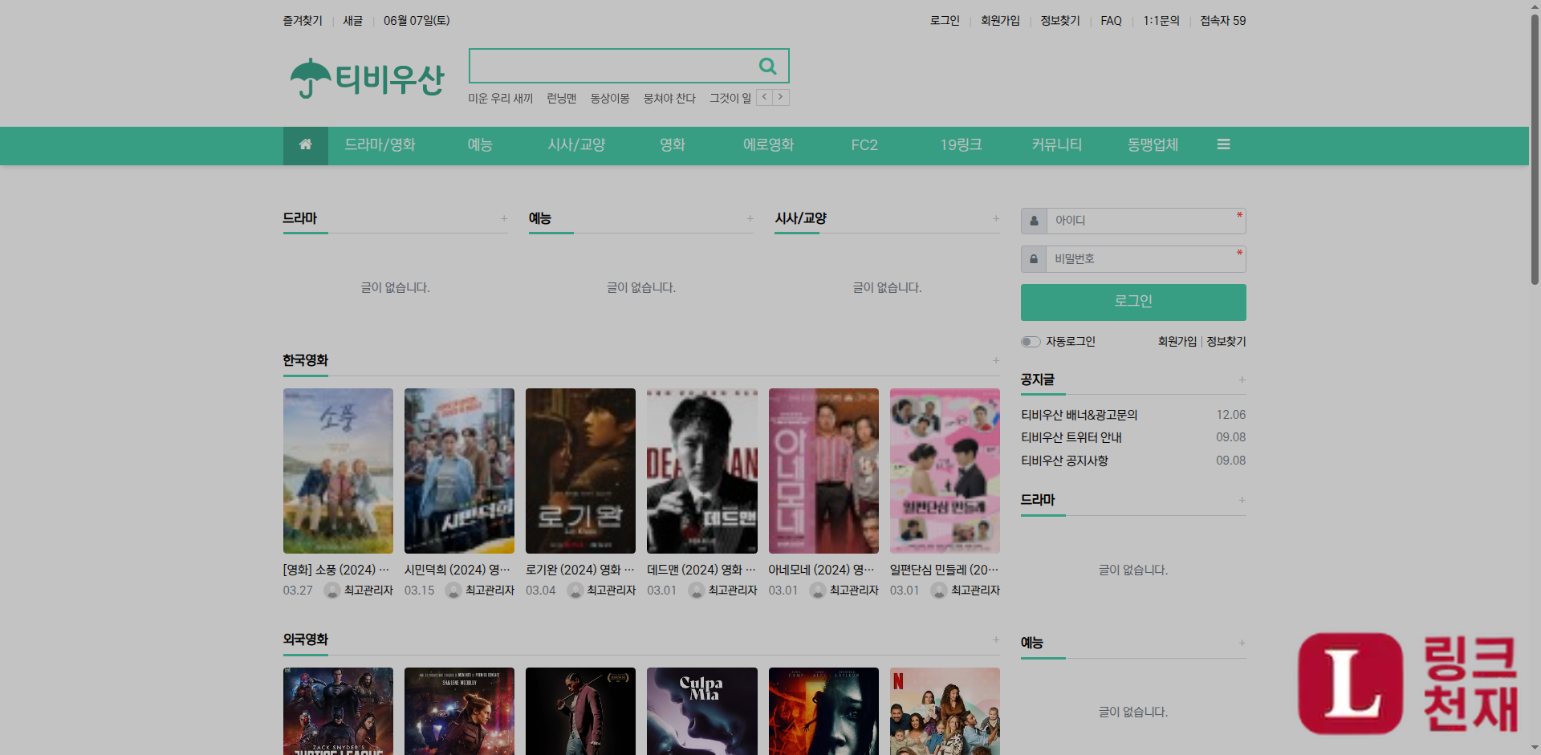This screenshot has width=1541, height=755.
Task: Click 접속자 59 link
Action: coord(1223,21)
